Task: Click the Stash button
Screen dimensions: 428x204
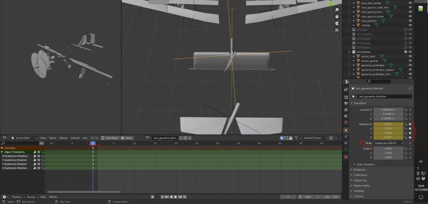Action: pyautogui.click(x=127, y=138)
